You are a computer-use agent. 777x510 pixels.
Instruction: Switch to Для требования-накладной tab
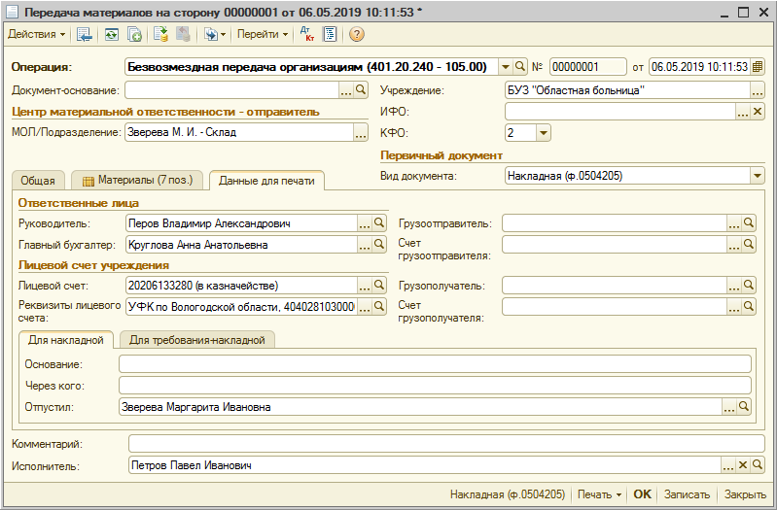click(x=197, y=340)
